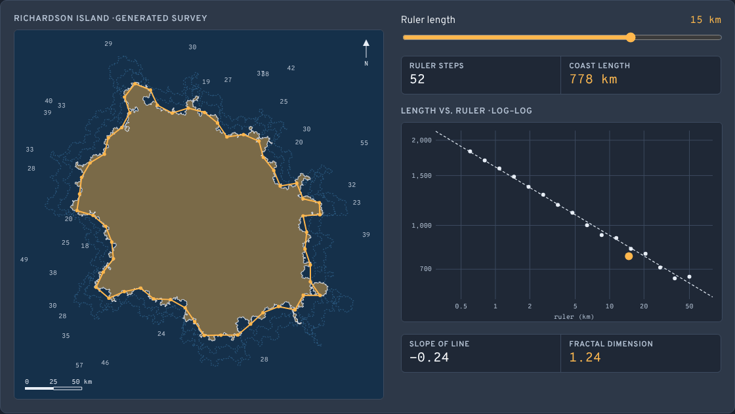Click depth sounding '27' on the map
Screen dimensions: 735x414
228,79
